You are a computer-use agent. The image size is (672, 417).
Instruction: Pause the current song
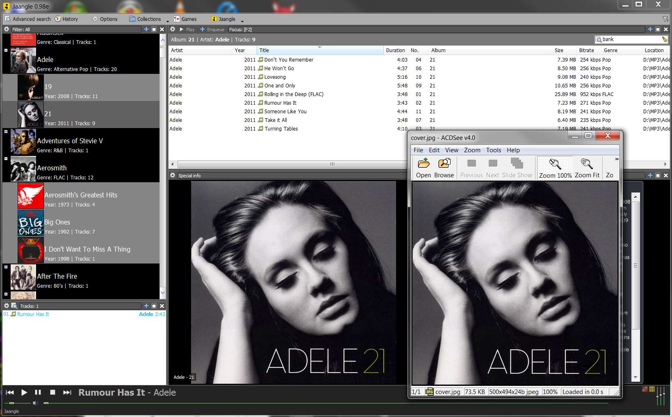coord(38,392)
